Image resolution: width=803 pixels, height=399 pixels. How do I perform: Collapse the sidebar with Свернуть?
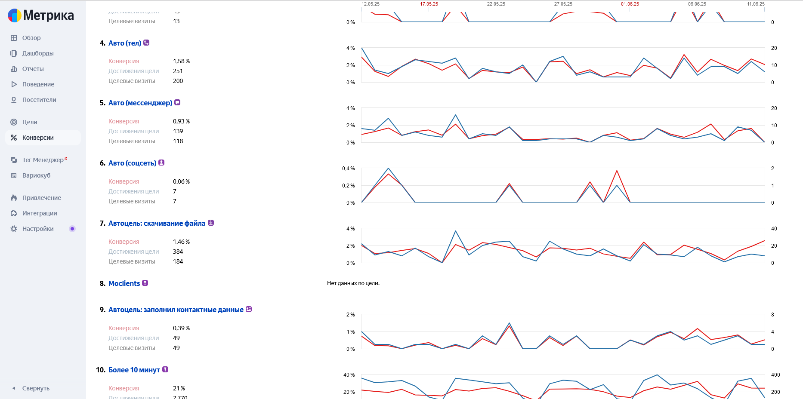click(31, 388)
